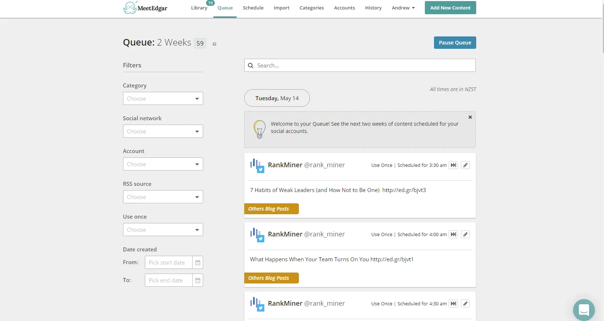Open the calendar picker for From date
This screenshot has height=321, width=604.
pyautogui.click(x=197, y=262)
